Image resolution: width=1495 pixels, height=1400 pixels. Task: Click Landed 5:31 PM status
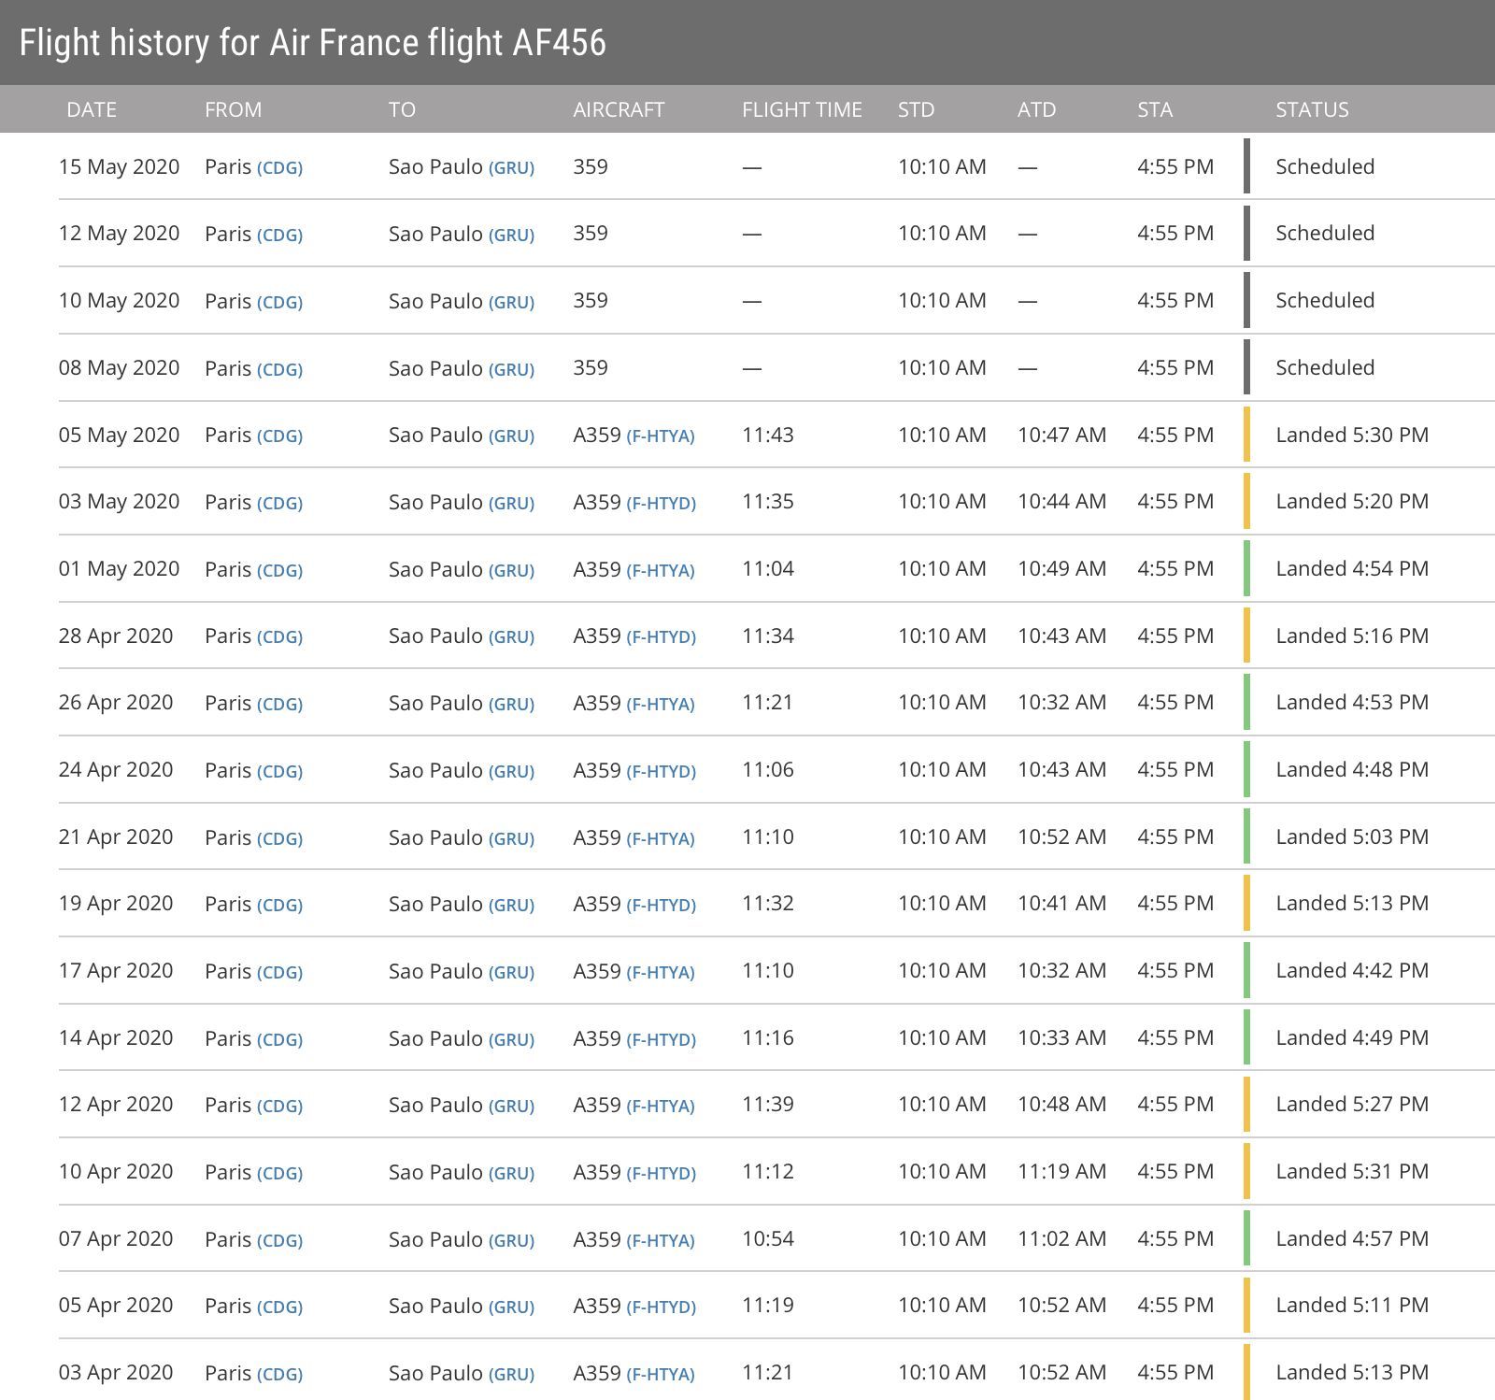point(1352,1171)
